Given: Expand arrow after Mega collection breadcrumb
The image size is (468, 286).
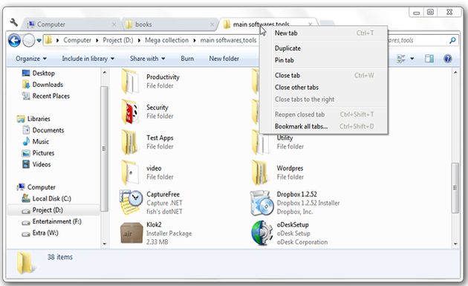Looking at the screenshot, I should click(x=195, y=40).
